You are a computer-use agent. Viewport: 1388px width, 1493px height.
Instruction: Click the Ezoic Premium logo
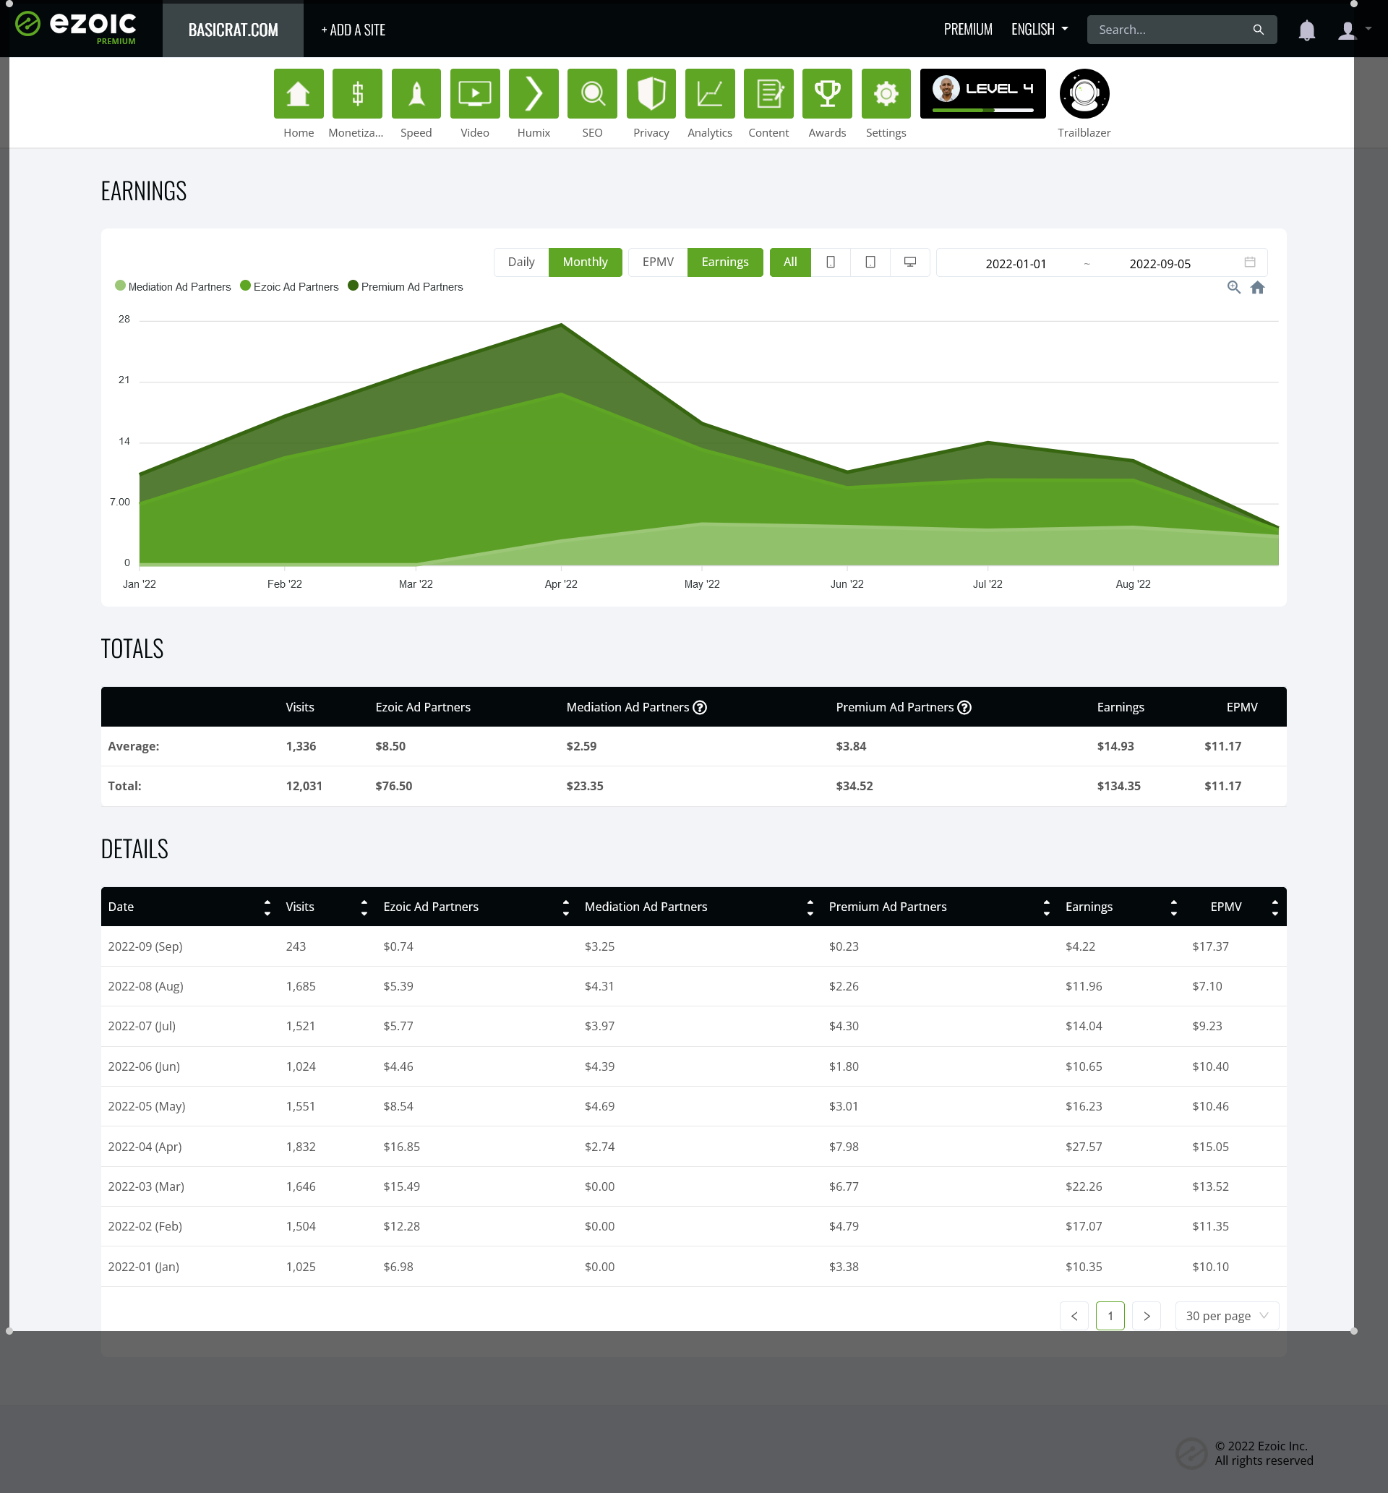pos(76,27)
